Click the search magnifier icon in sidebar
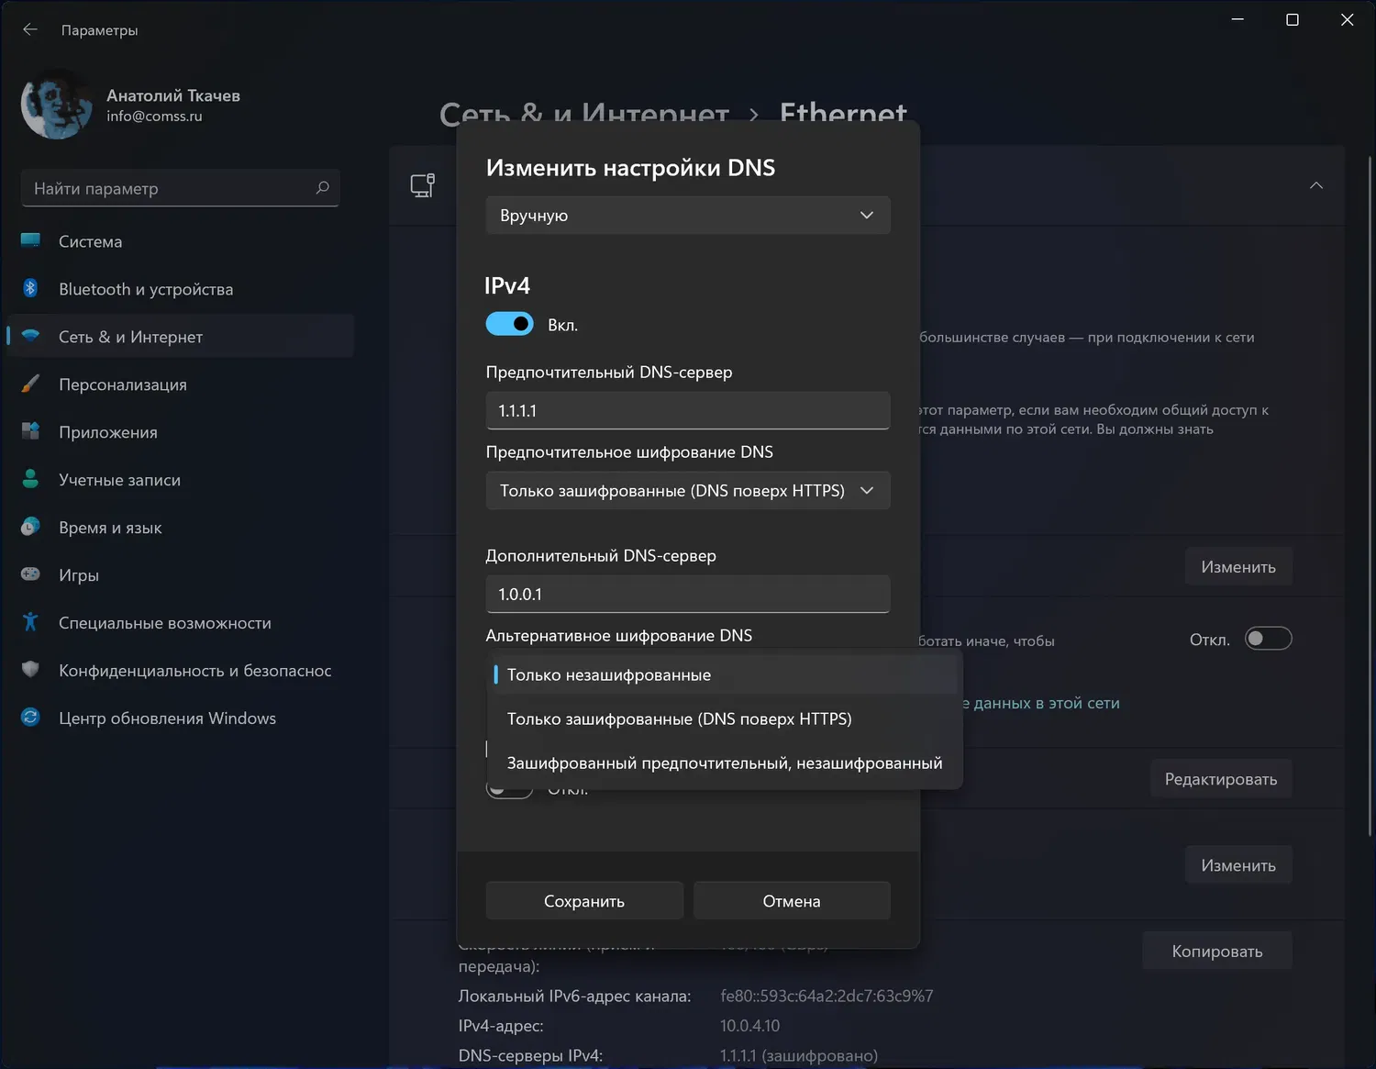The width and height of the screenshot is (1376, 1069). [322, 188]
